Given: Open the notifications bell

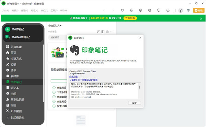Looking at the screenshot, I should pyautogui.click(x=131, y=10).
